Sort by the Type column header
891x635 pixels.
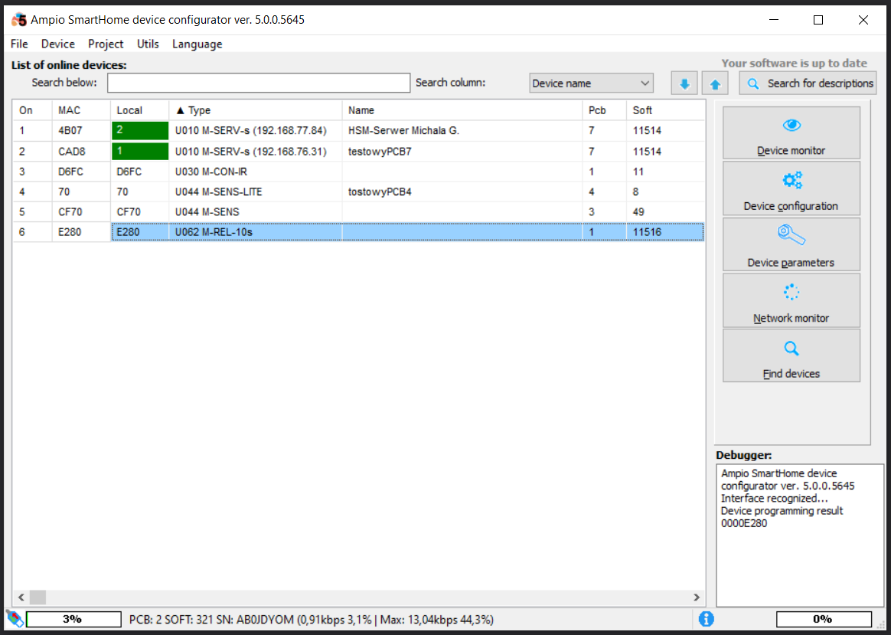point(255,110)
